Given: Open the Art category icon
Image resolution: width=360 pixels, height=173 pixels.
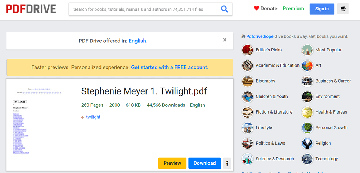Looking at the screenshot, I should (307, 65).
